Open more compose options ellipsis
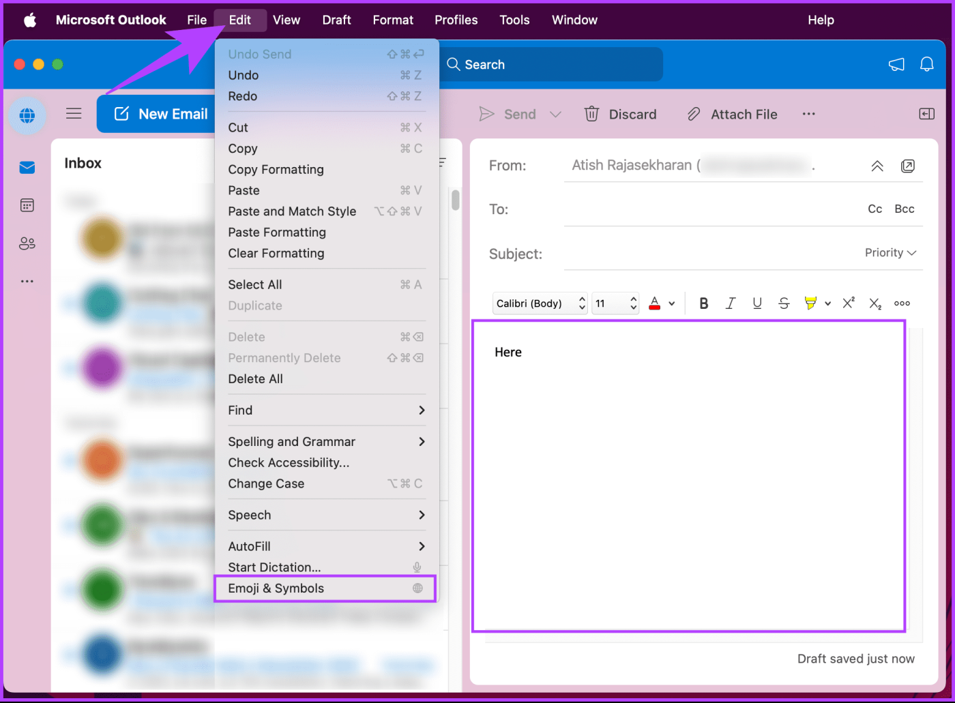Viewport: 955px width, 703px height. pos(809,114)
